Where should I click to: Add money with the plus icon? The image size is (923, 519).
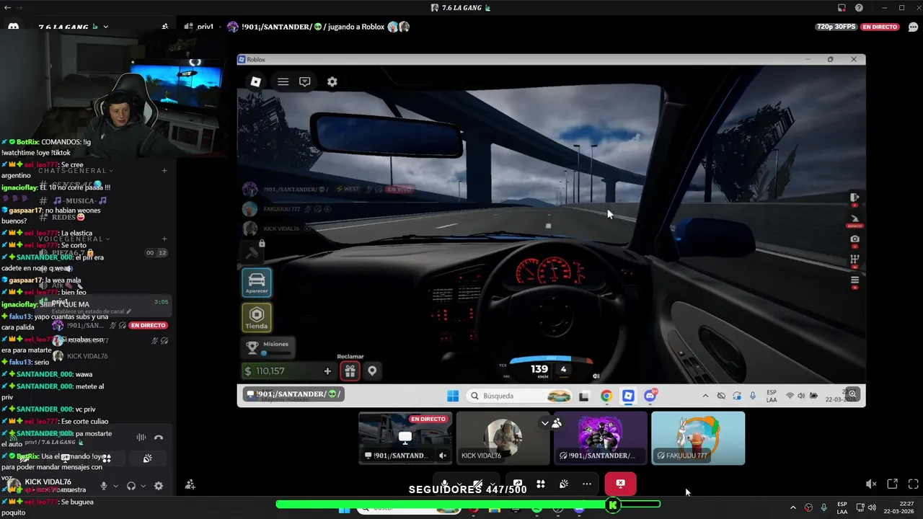click(327, 371)
